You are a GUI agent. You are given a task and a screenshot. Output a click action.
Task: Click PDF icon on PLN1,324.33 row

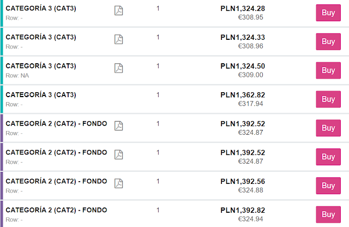click(x=119, y=39)
